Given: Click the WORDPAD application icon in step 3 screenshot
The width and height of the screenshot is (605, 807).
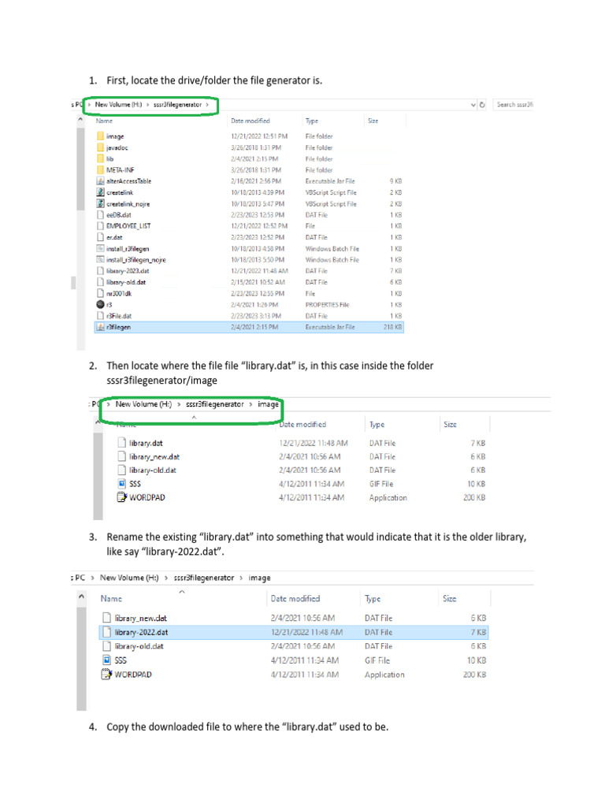Looking at the screenshot, I should point(106,675).
